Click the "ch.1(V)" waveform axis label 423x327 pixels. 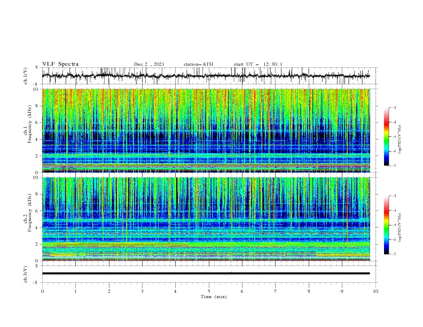click(x=26, y=76)
